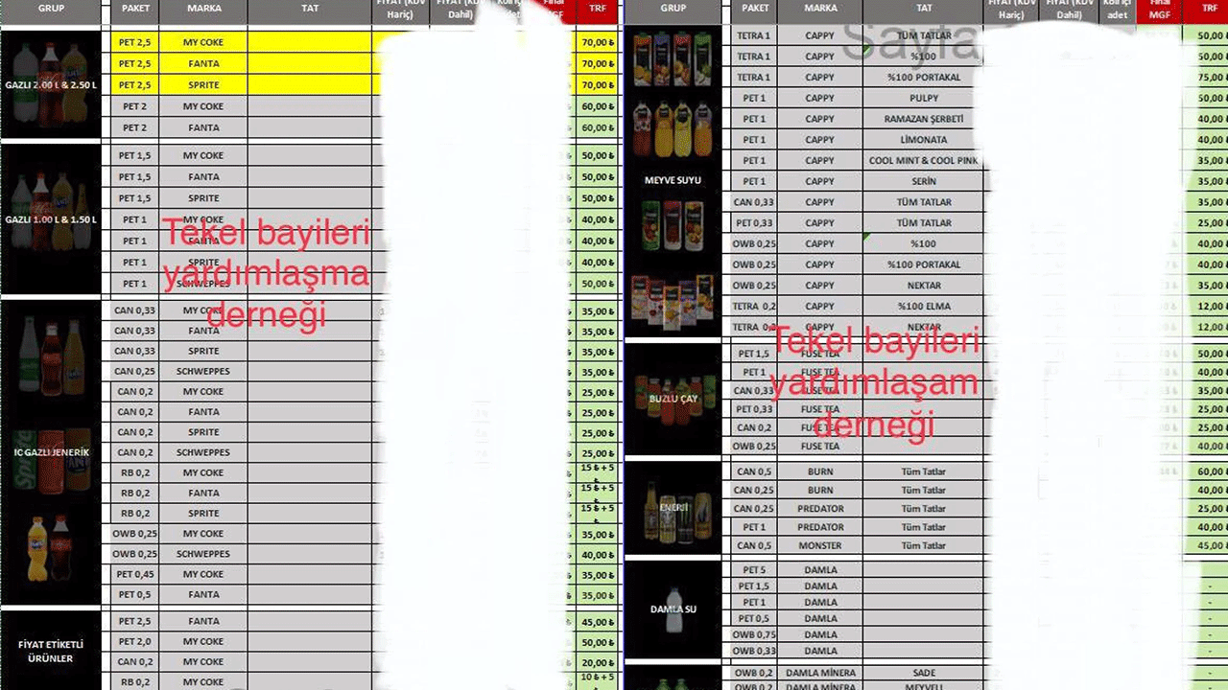Click the red TRF header in right table
Viewport: 1228px width, 690px height.
pos(1209,9)
